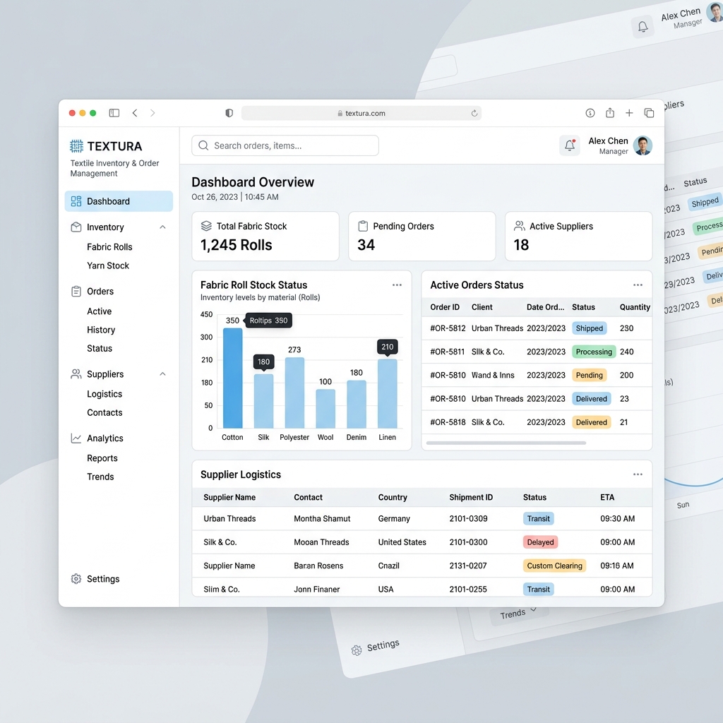Viewport: 723px width, 723px height.
Task: Open Active orders in the sidebar
Action: point(99,311)
